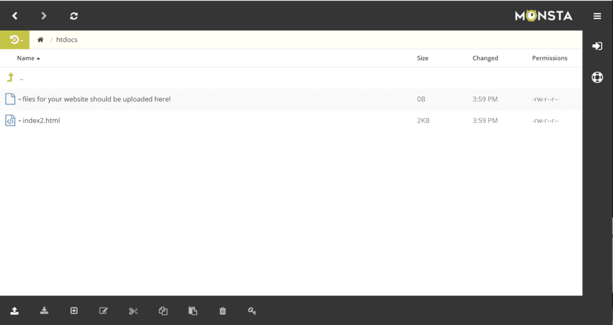Sort files by Permissions column
Viewport: 613px width, 325px height.
coord(550,58)
